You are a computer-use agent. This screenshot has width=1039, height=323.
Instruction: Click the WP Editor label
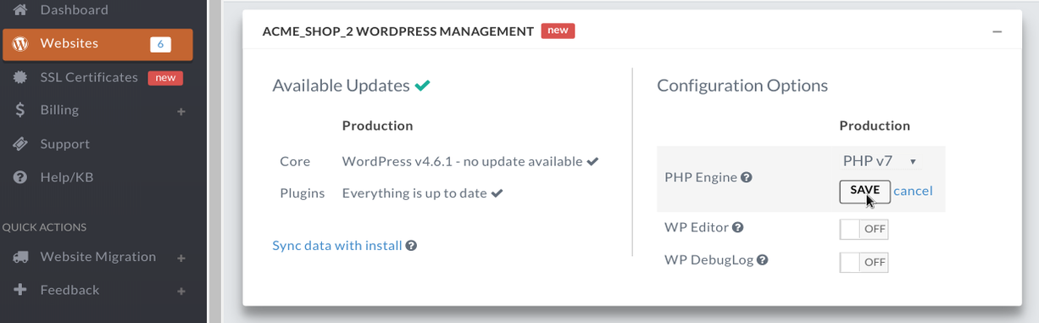pyautogui.click(x=697, y=228)
